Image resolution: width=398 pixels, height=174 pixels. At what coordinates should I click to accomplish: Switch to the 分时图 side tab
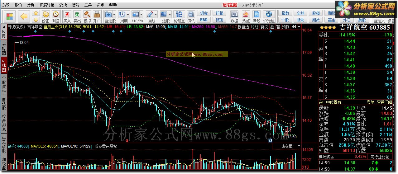click(x=4, y=48)
